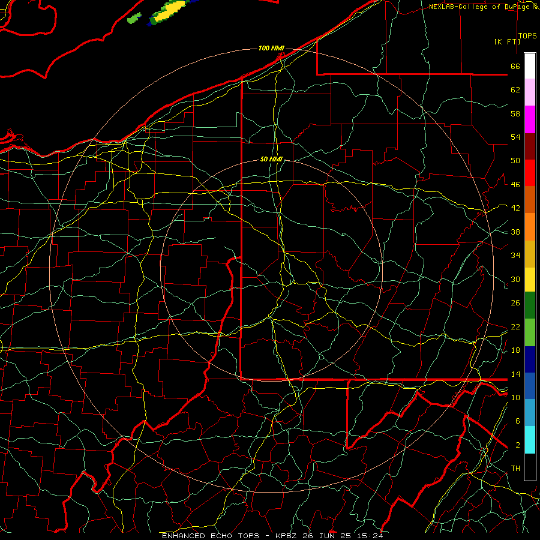Click the '38' legend value

[515, 232]
